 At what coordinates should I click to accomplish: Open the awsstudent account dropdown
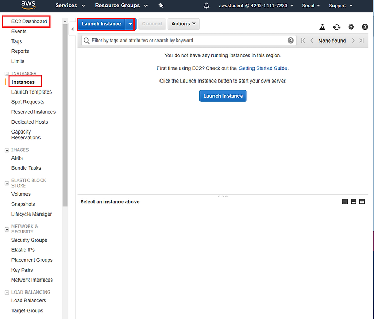pyautogui.click(x=256, y=6)
